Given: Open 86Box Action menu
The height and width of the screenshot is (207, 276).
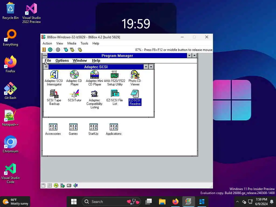Looking at the screenshot, I should (x=47, y=43).
